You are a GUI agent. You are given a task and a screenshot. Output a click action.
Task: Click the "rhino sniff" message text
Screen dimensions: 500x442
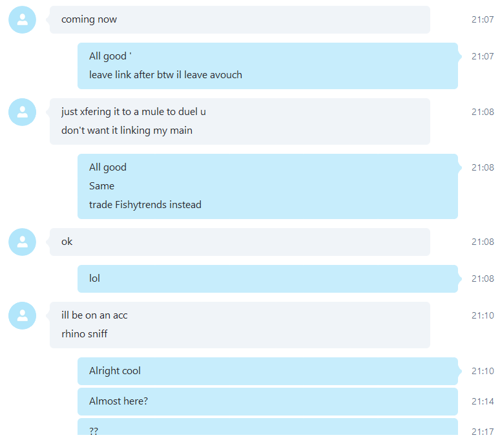(84, 334)
